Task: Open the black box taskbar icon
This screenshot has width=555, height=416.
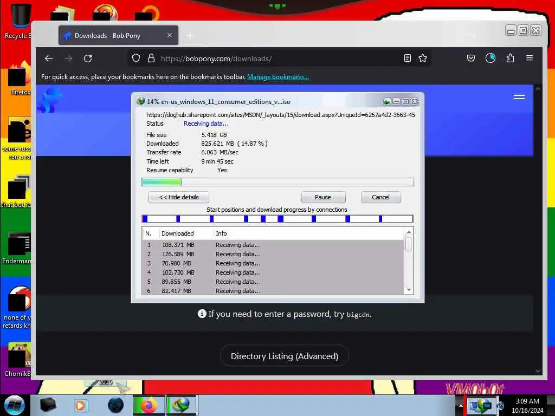Action: point(48,405)
